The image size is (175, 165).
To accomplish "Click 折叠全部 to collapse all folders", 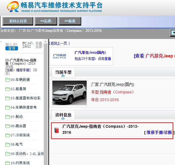I will coord(39,45).
